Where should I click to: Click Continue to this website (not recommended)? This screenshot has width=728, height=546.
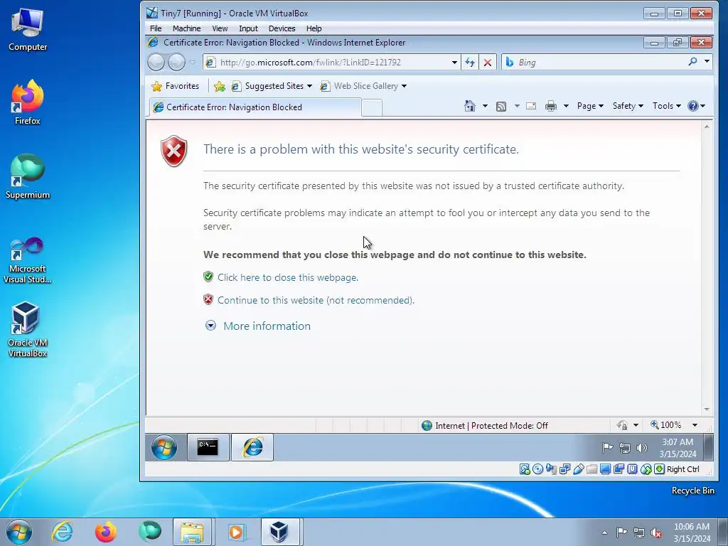[x=316, y=301]
